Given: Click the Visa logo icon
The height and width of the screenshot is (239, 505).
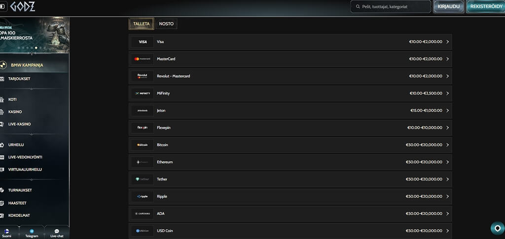Looking at the screenshot, I should click(143, 42).
